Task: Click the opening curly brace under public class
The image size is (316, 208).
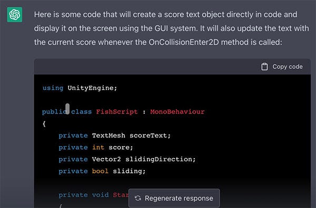Action: [x=44, y=123]
